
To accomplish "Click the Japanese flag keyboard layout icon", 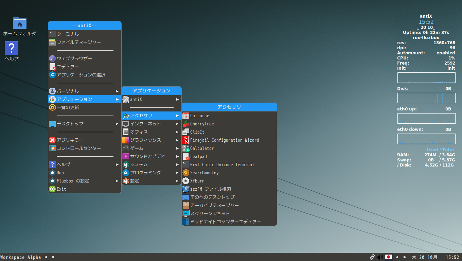I will [388, 257].
